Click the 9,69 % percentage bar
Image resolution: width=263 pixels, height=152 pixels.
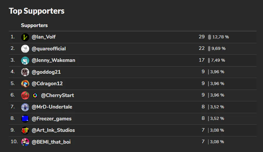click(209, 49)
